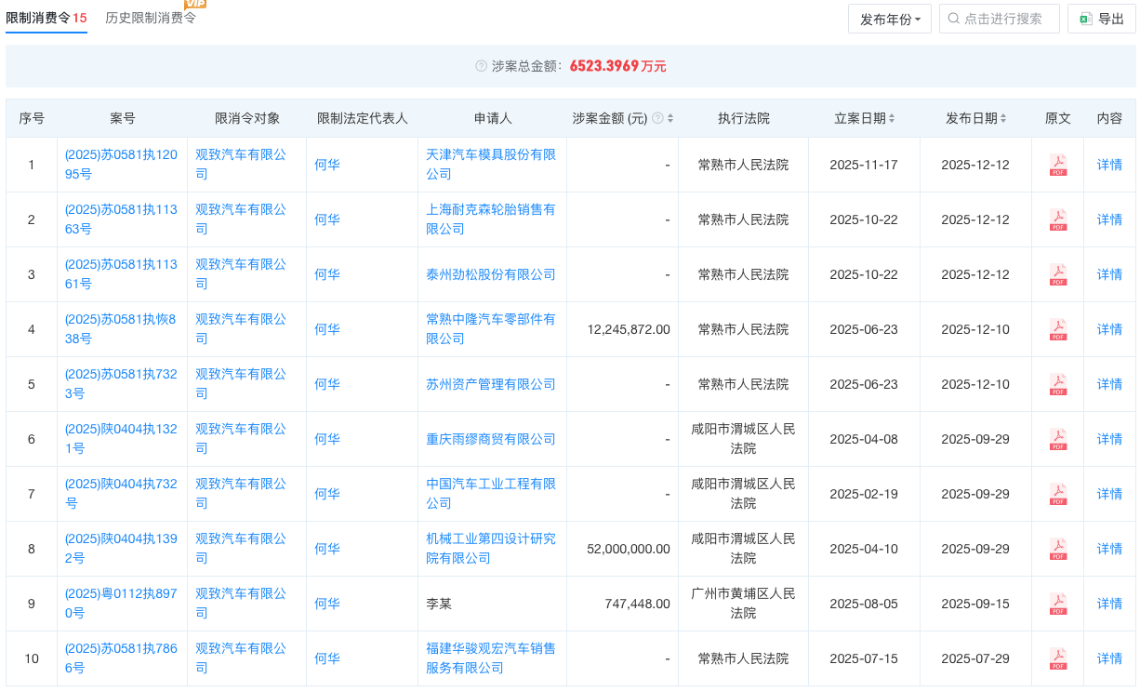The image size is (1140, 691).
Task: Click the Excel 导出 export button
Action: pyautogui.click(x=1101, y=19)
